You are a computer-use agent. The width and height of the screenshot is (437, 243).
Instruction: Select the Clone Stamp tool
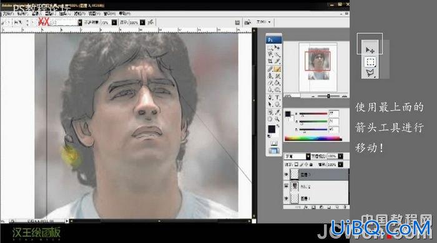pos(270,76)
